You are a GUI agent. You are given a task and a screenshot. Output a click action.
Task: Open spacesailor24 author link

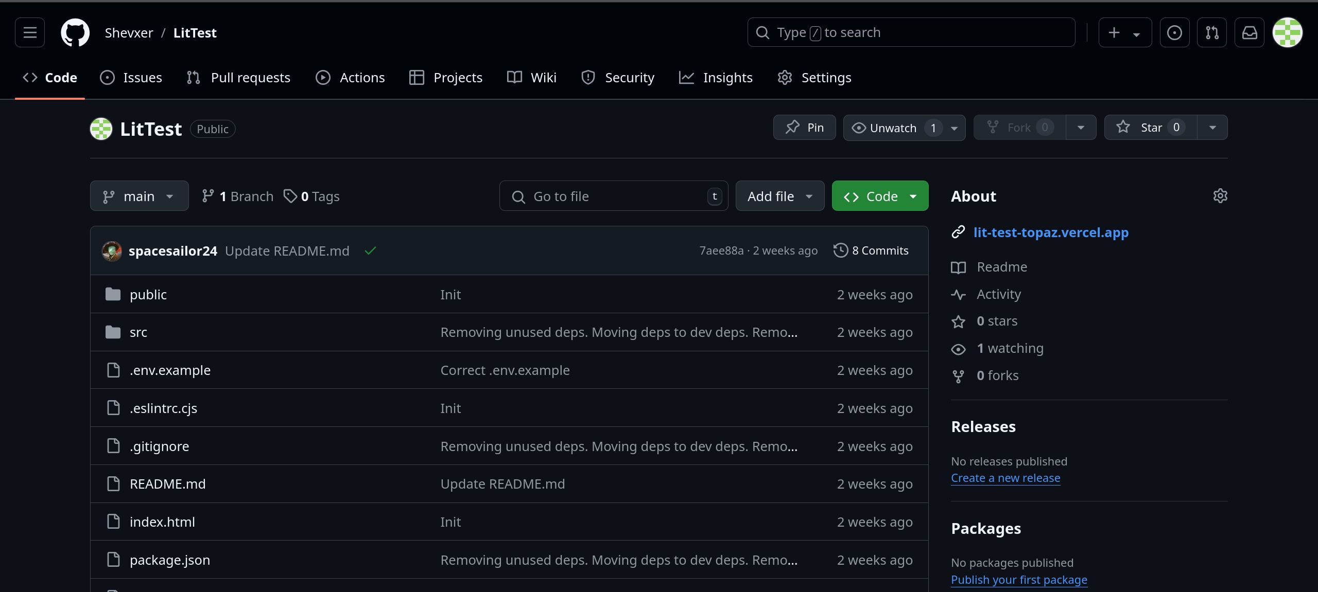(173, 251)
